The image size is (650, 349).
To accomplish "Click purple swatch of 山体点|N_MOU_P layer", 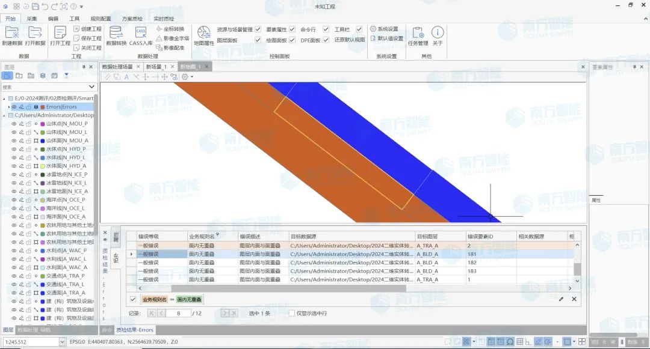I will point(43,124).
